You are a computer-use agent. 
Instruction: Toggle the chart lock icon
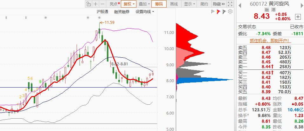(88, 4)
